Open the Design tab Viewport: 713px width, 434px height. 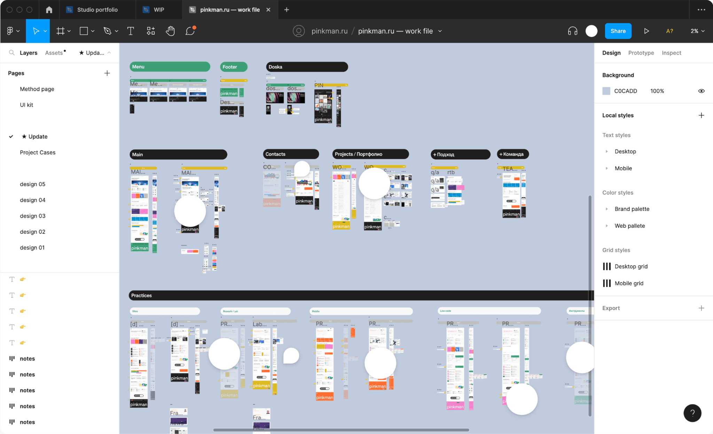[611, 53]
